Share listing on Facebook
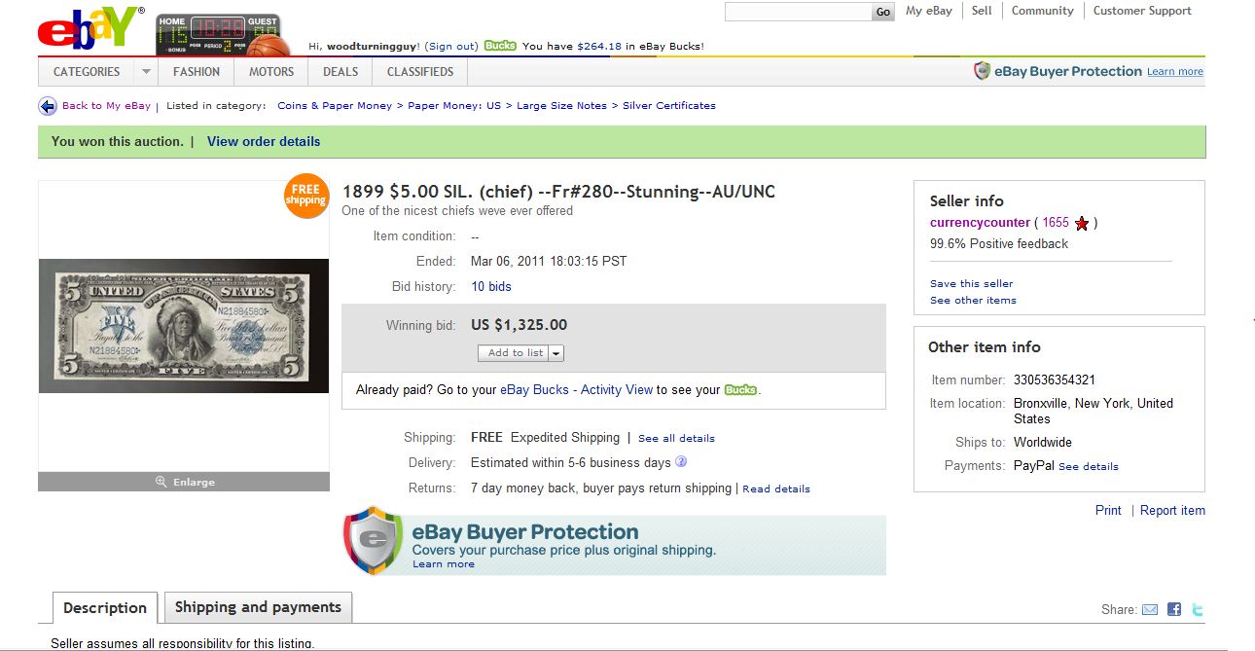1255x651 pixels. [x=1174, y=610]
